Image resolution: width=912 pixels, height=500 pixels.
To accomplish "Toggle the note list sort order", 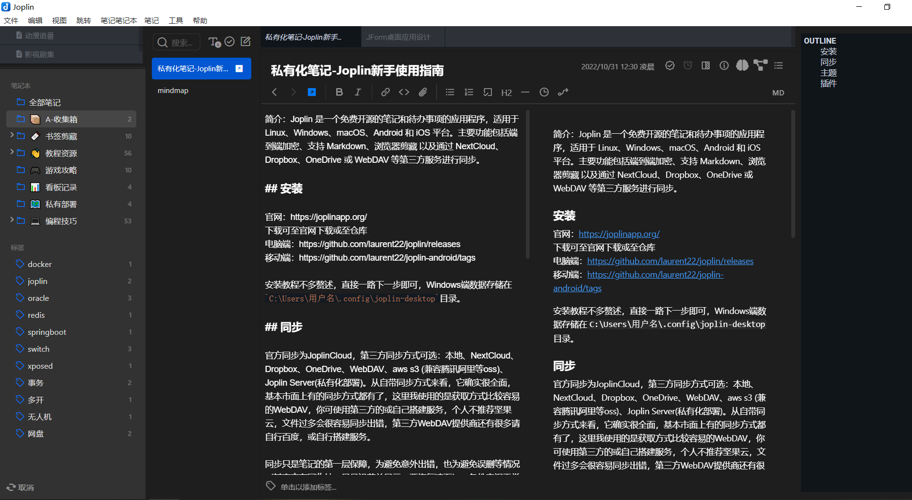I will [214, 42].
